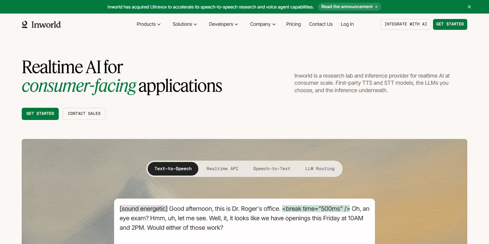Click the Inworld research lab description paragraph

372,83
